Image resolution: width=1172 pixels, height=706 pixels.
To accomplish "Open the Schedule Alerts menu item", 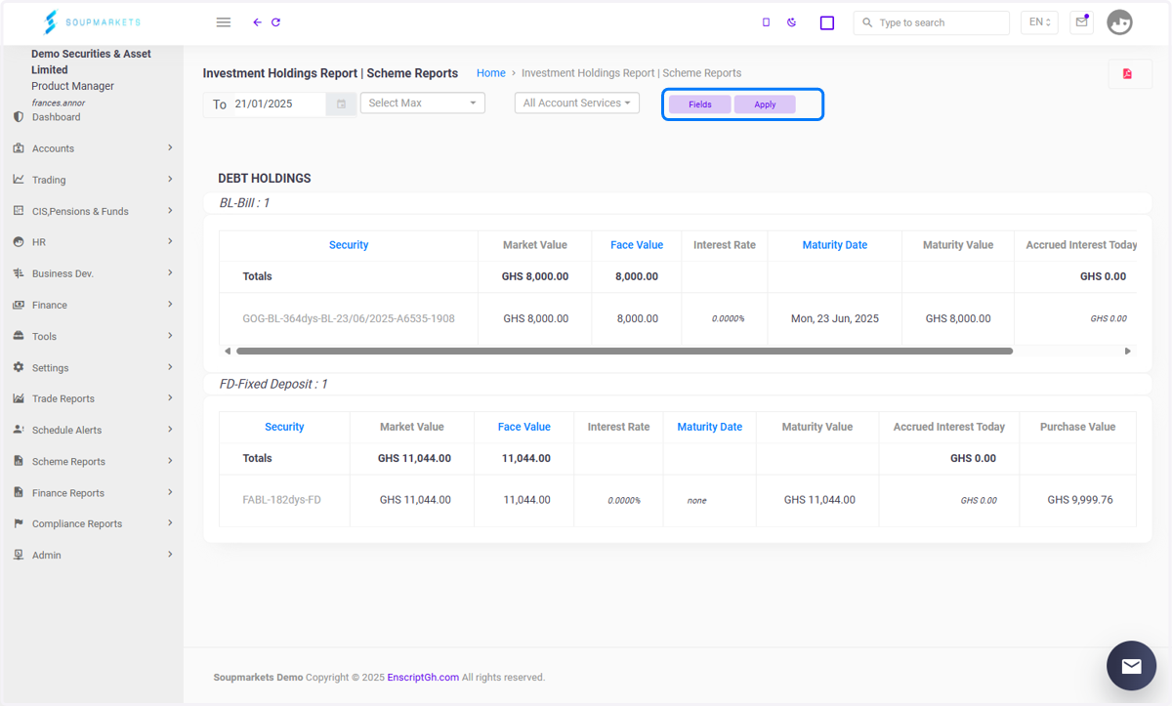I will click(66, 431).
